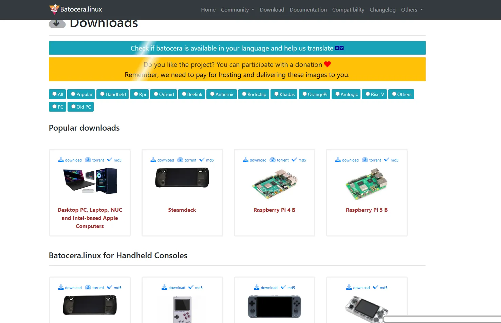501x323 pixels.
Task: Open the Compatibility menu item
Action: (348, 9)
